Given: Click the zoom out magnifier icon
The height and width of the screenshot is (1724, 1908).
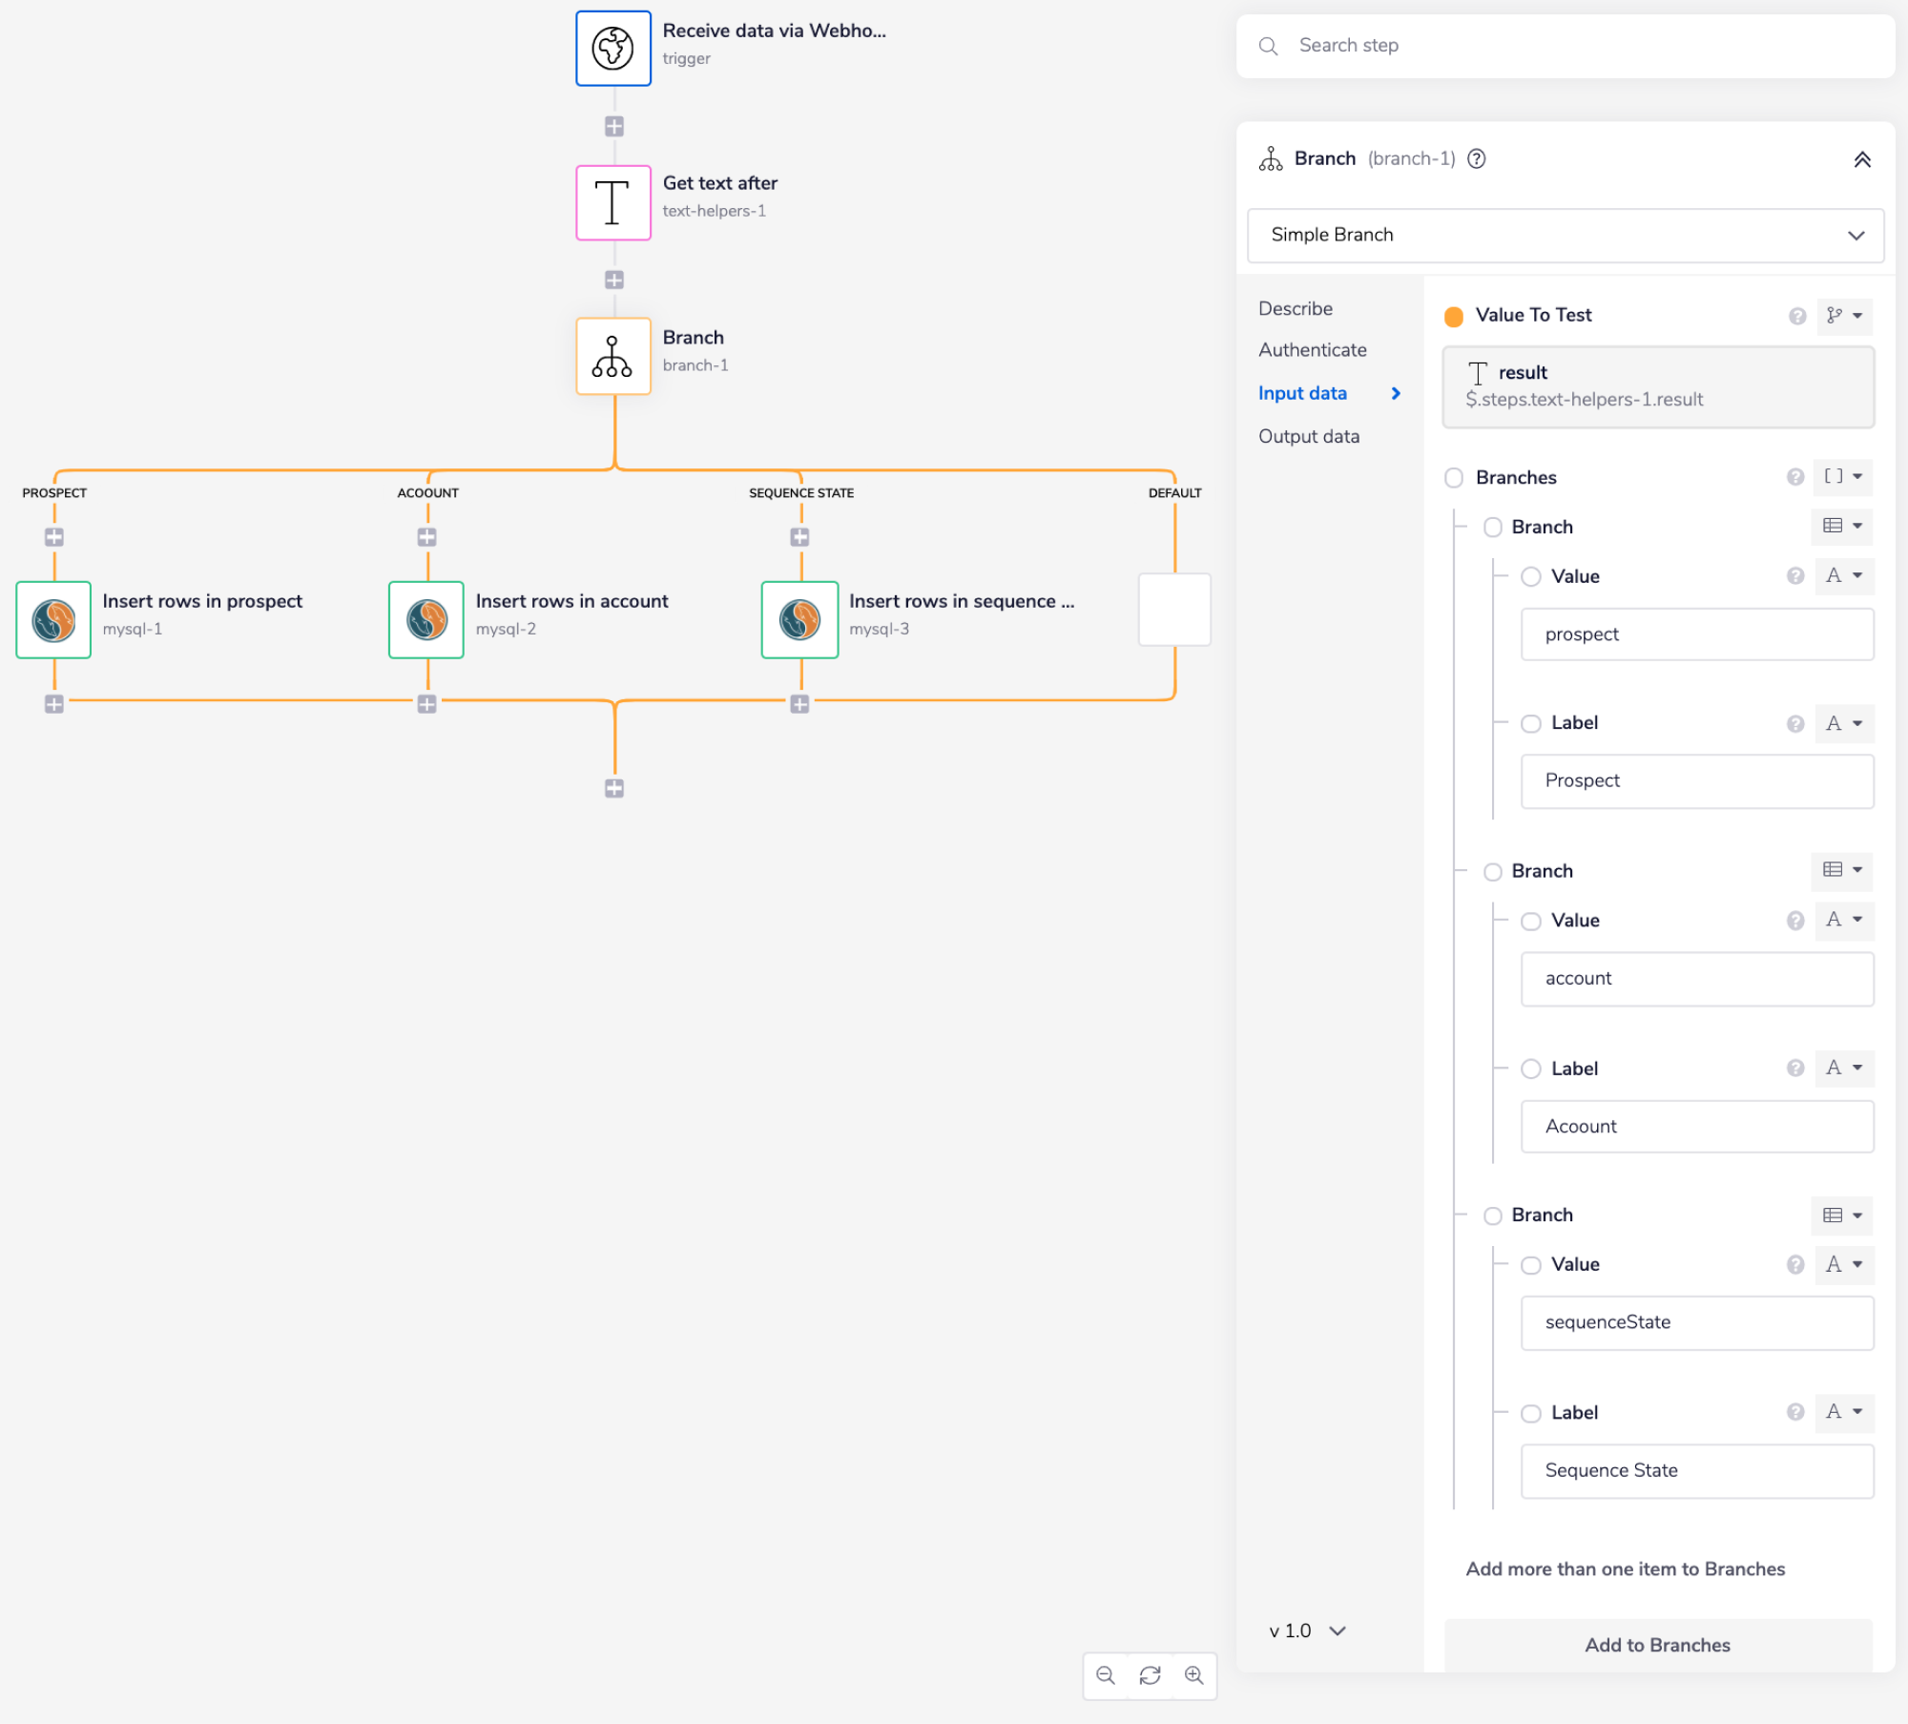Looking at the screenshot, I should click(x=1105, y=1675).
